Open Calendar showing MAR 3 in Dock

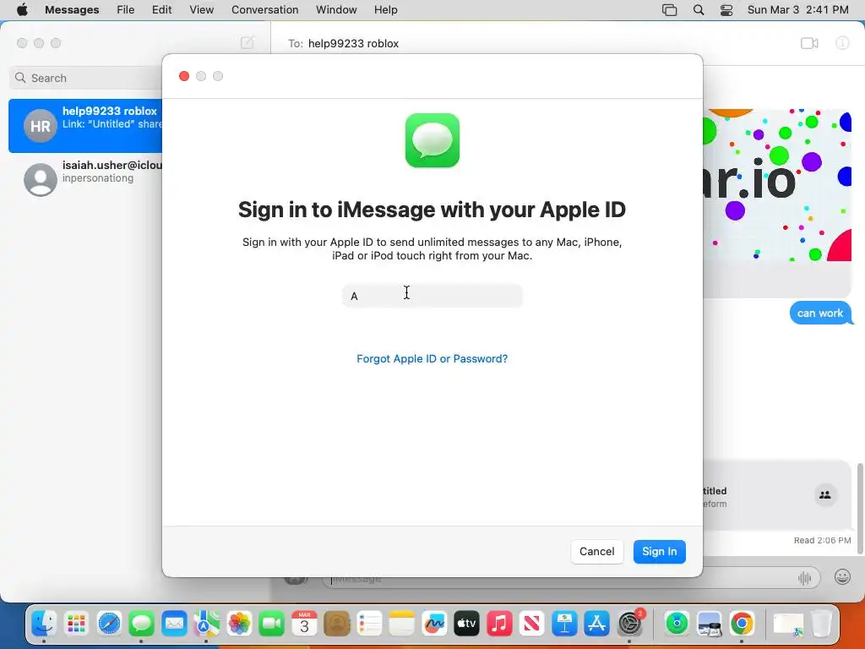pyautogui.click(x=304, y=624)
